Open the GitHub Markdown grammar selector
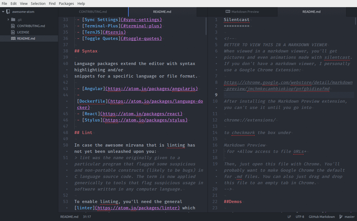The height and width of the screenshot is (221, 357). pos(322,217)
